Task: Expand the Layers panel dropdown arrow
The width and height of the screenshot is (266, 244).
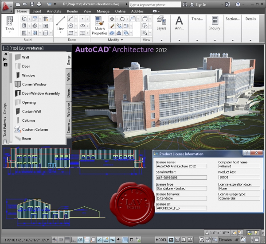Action: (x=161, y=40)
